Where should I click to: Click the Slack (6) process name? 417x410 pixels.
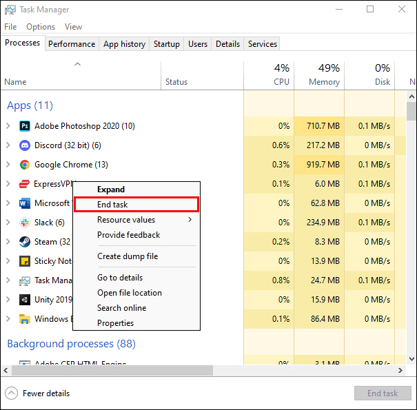(50, 223)
